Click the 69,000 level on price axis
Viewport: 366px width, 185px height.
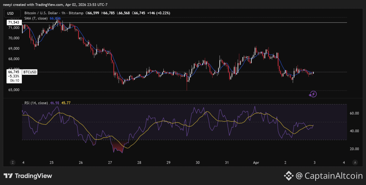(x=15, y=48)
